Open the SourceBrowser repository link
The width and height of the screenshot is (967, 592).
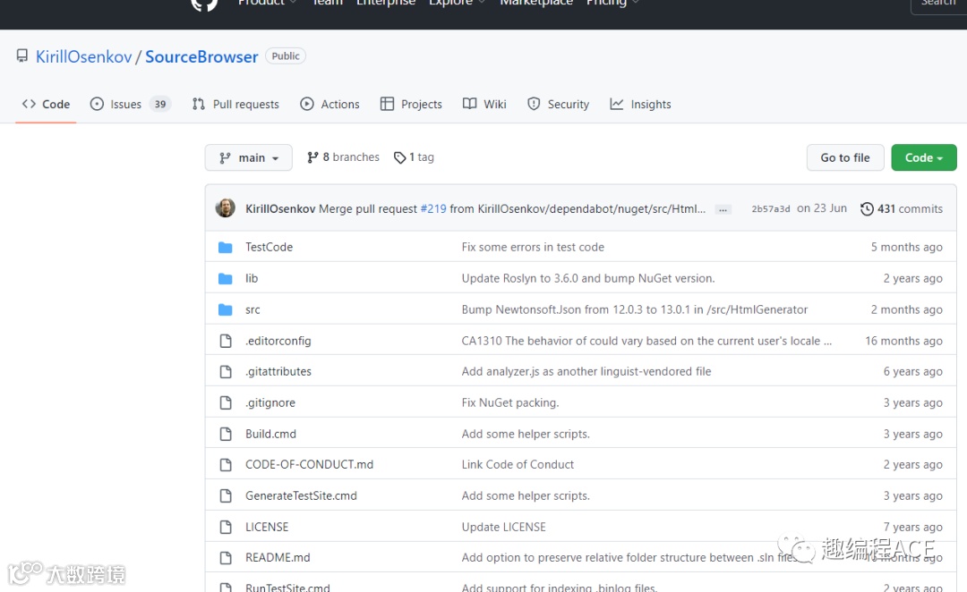[x=201, y=56]
